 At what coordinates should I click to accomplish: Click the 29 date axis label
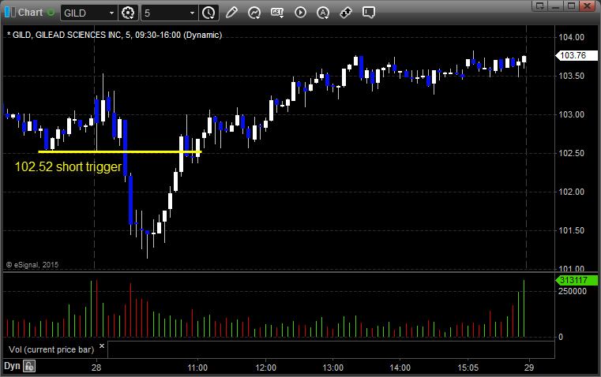tap(529, 368)
